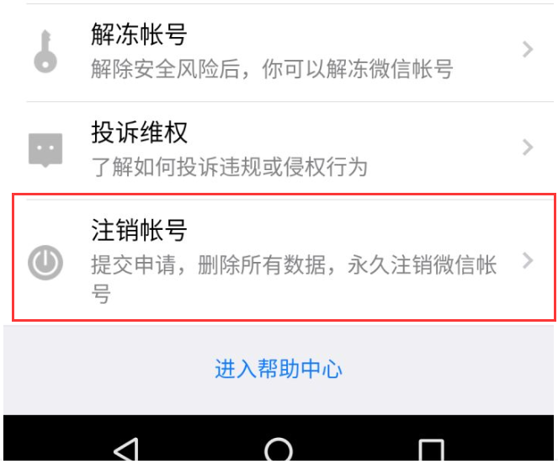Click the divider line above the 投诉维权 row
The width and height of the screenshot is (558, 464).
click(290, 102)
